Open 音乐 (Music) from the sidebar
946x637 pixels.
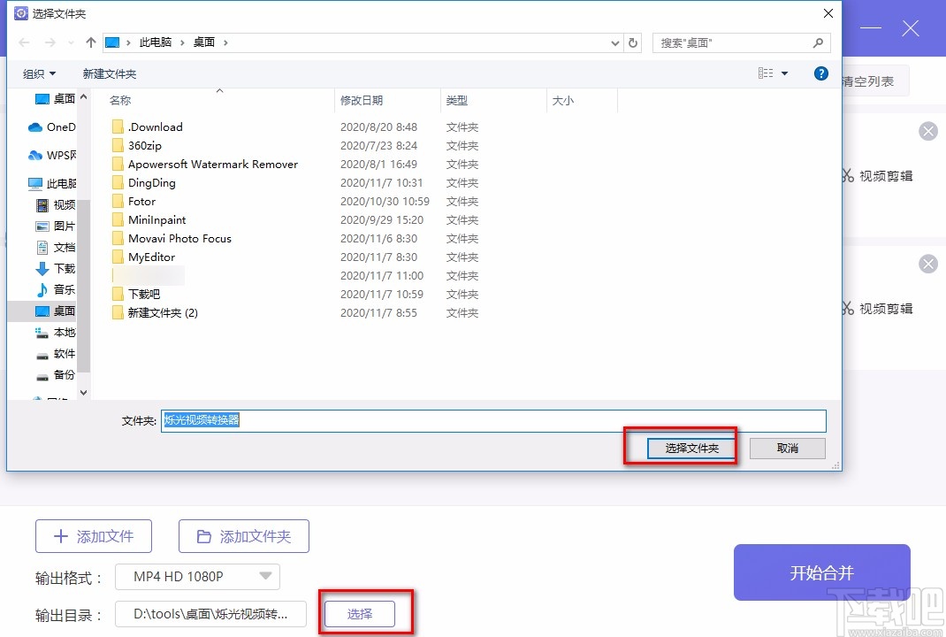click(62, 290)
